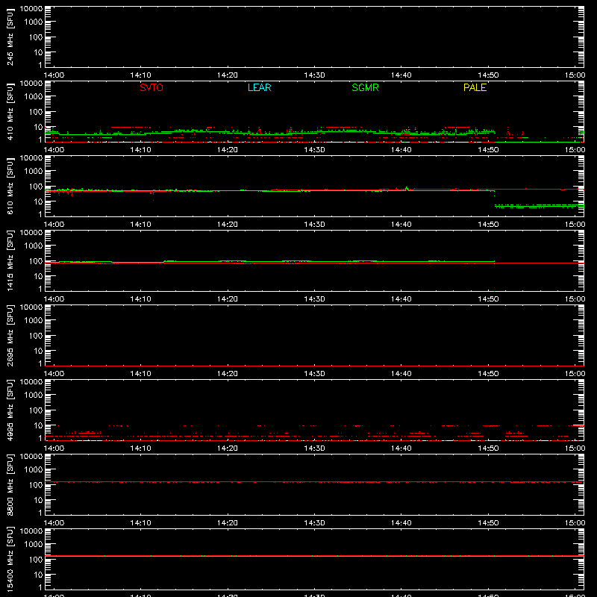Viewport: 597px width, 597px height.
Task: Click 14:50 time label under 4995 MHz panel
Action: pyautogui.click(x=488, y=448)
